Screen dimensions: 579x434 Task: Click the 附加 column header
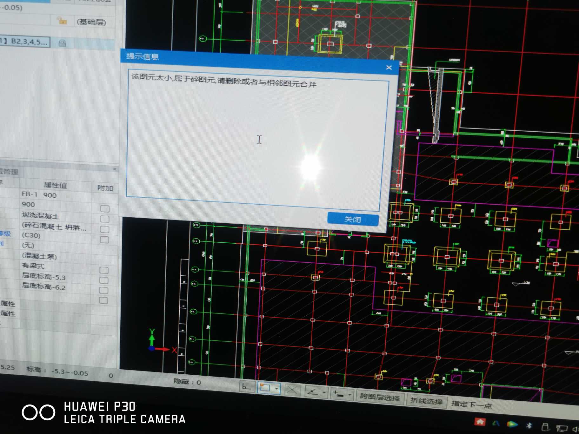(105, 188)
